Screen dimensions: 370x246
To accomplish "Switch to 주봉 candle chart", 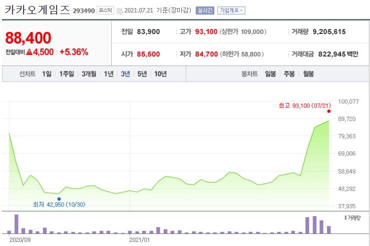I will tap(289, 74).
